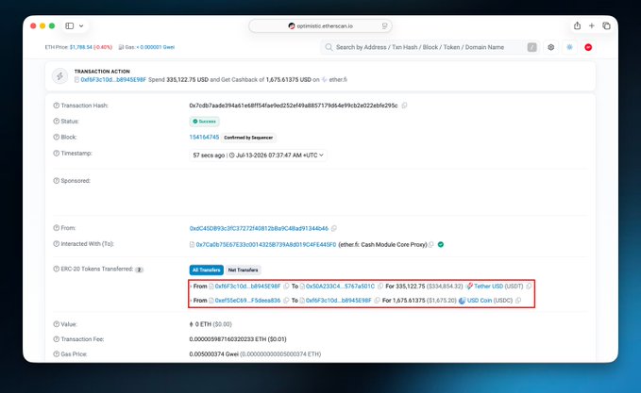Viewport: 641px width, 393px height.
Task: Click the gas price Gwei link
Action: (x=156, y=47)
